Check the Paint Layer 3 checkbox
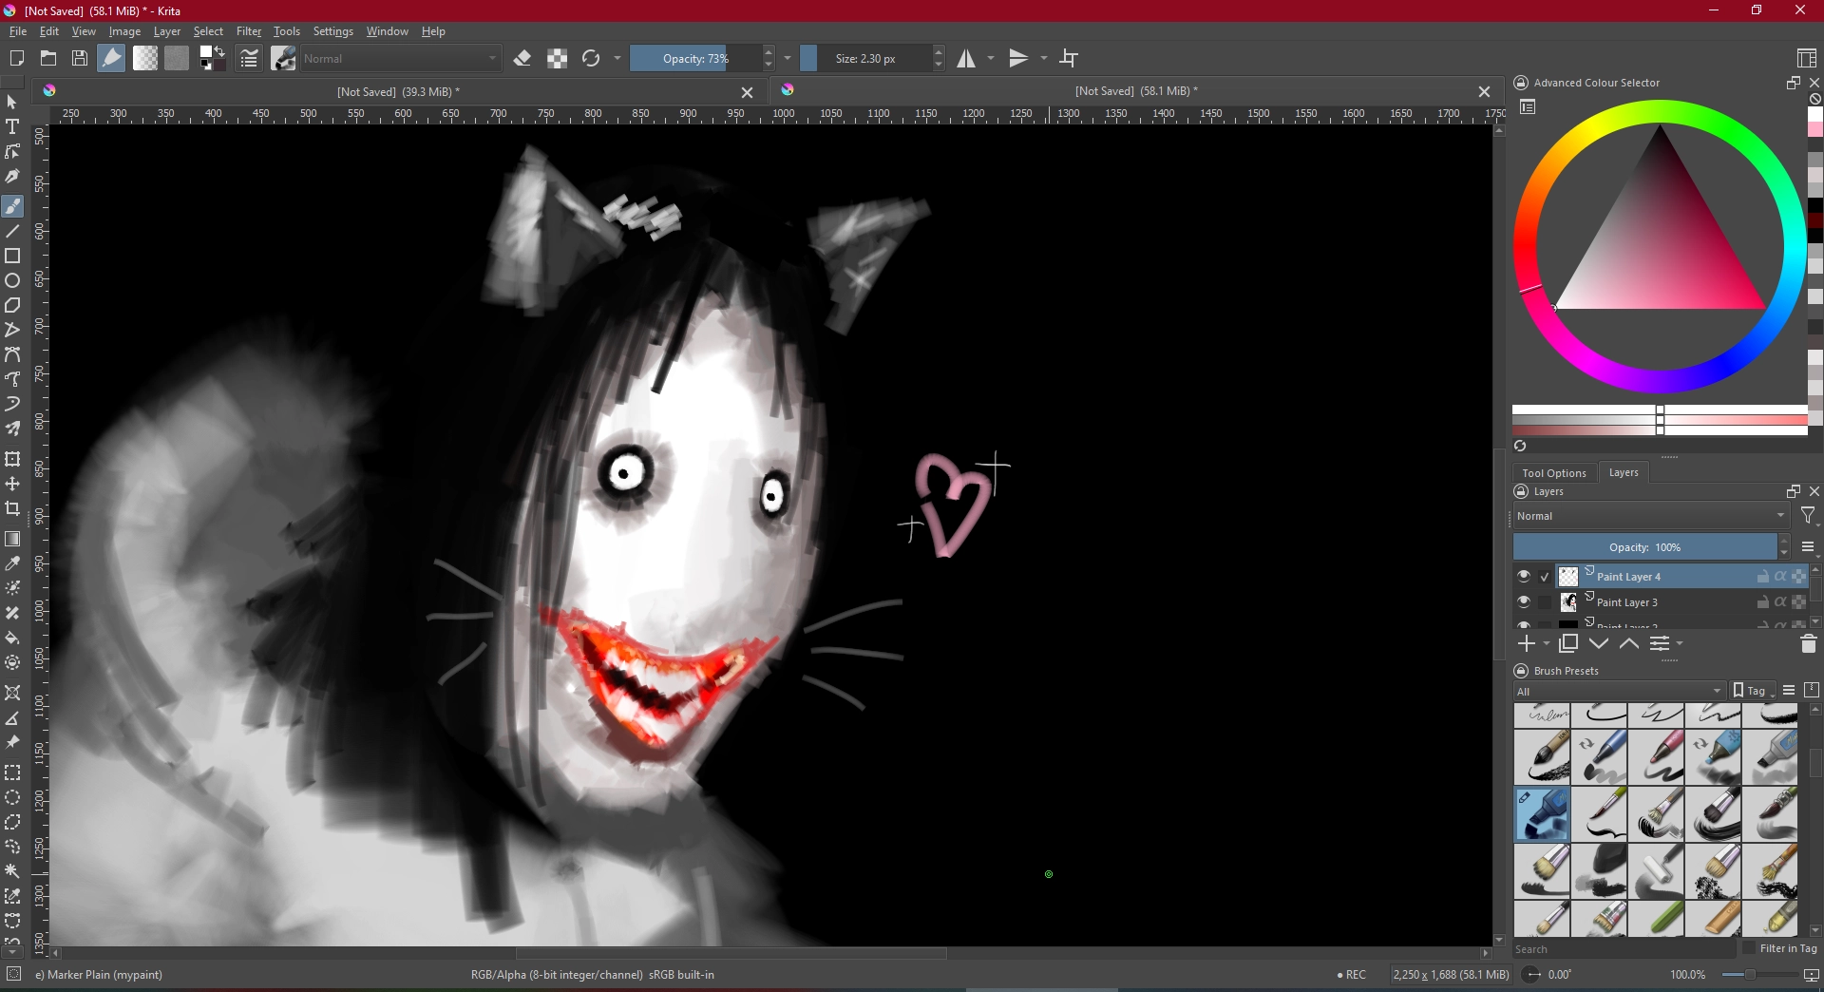Image resolution: width=1824 pixels, height=992 pixels. pos(1545,602)
